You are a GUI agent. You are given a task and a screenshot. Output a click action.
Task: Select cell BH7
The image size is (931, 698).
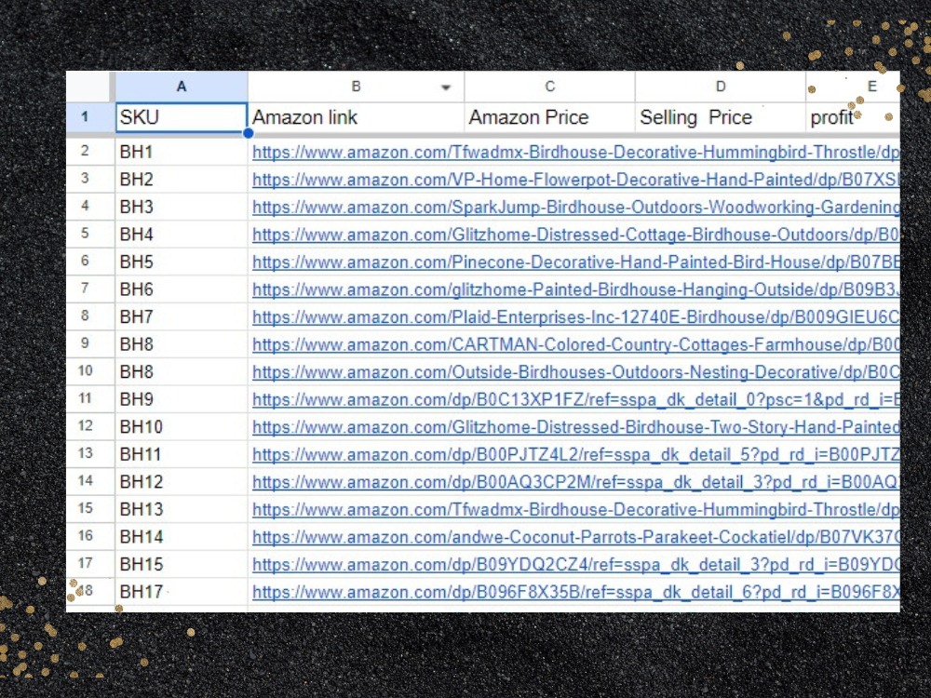point(182,317)
